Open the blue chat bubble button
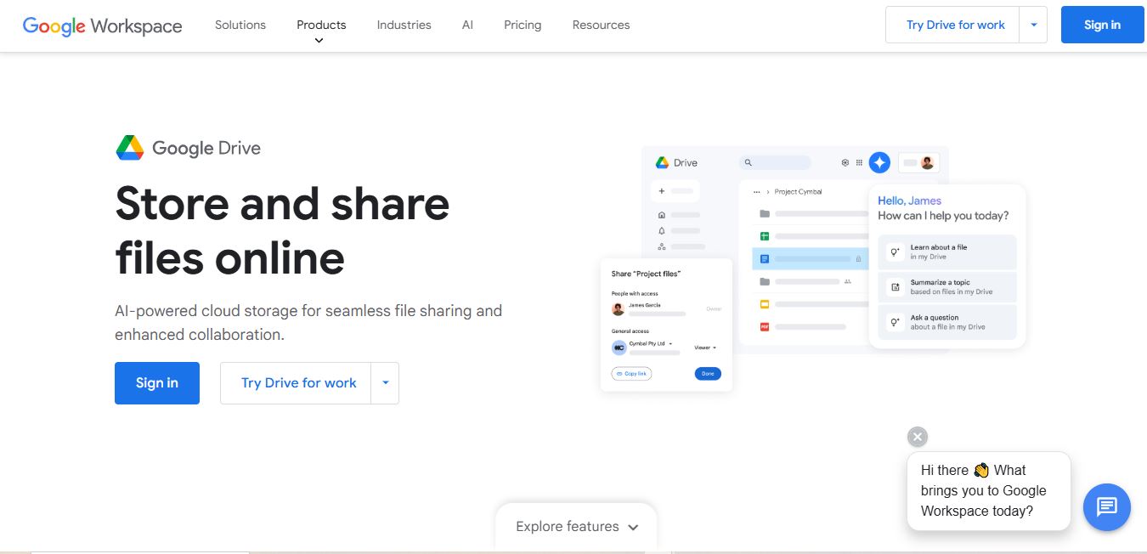 pyautogui.click(x=1106, y=507)
